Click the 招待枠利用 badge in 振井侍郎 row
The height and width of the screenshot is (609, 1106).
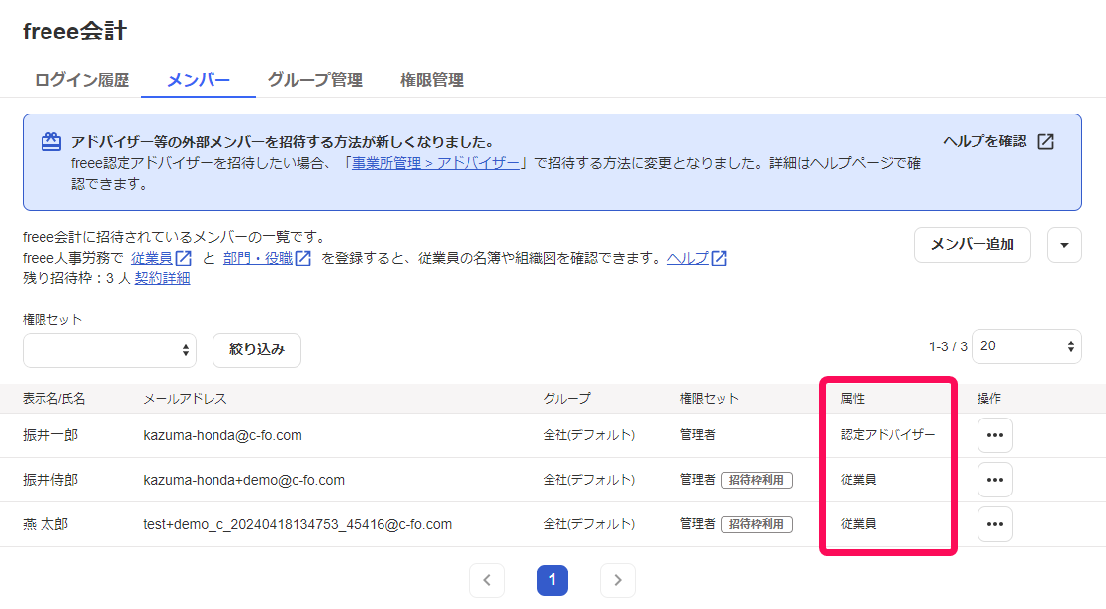[x=756, y=480]
